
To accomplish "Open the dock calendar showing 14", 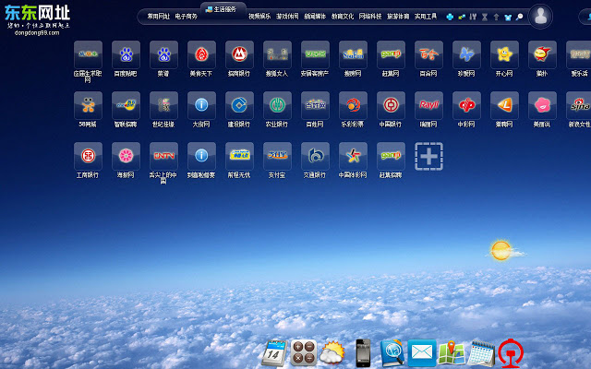I will pos(275,353).
